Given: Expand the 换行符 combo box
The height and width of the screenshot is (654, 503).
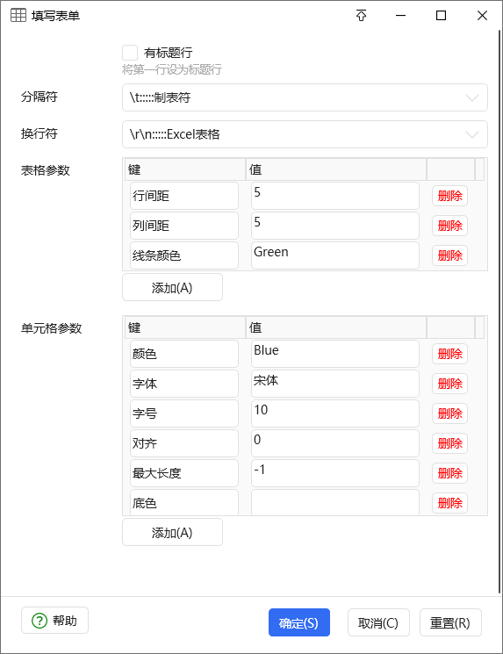Looking at the screenshot, I should (x=305, y=134).
